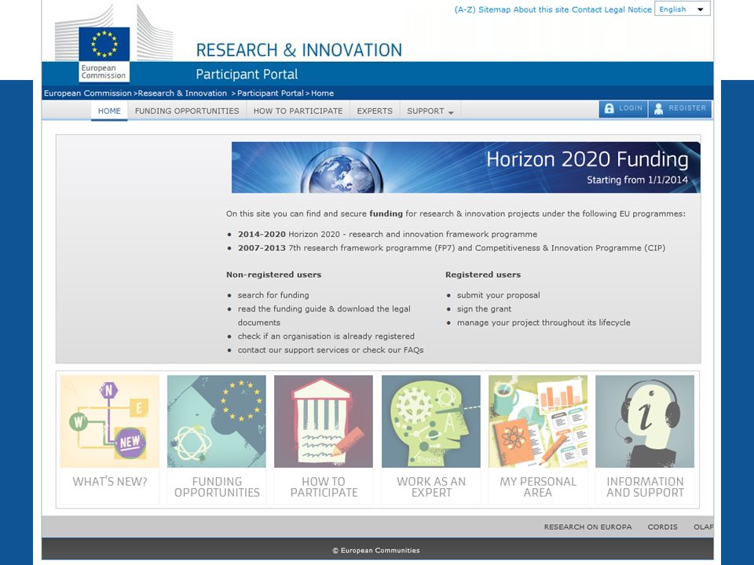754x565 pixels.
Task: Click 'check if an organisation is already registered'
Action: [x=326, y=337]
